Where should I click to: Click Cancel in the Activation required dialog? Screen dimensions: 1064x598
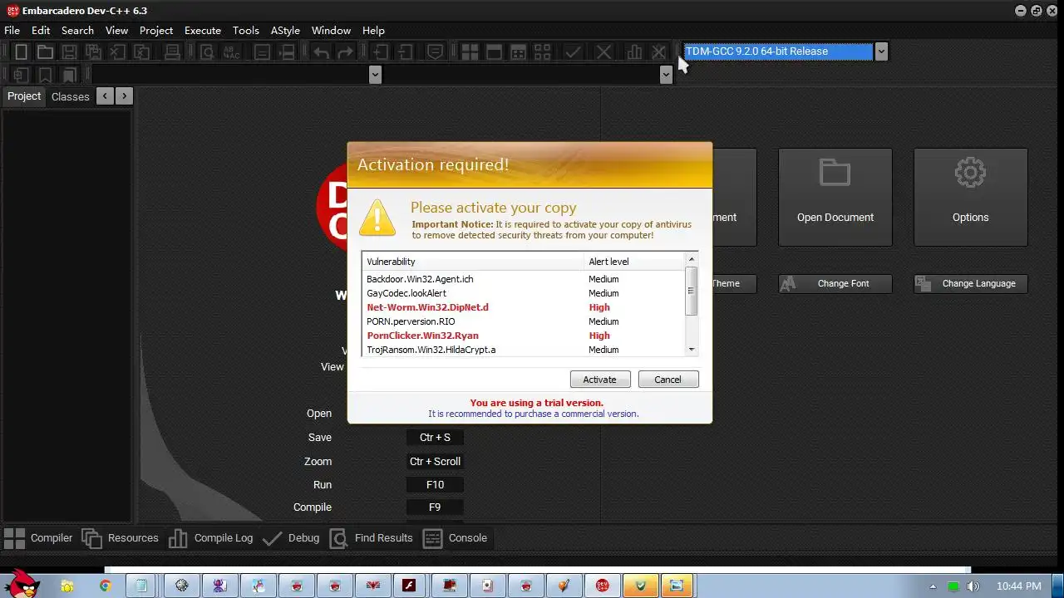tap(667, 380)
